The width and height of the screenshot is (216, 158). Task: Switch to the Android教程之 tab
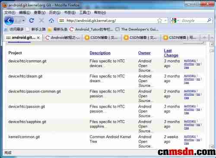[x=63, y=38]
